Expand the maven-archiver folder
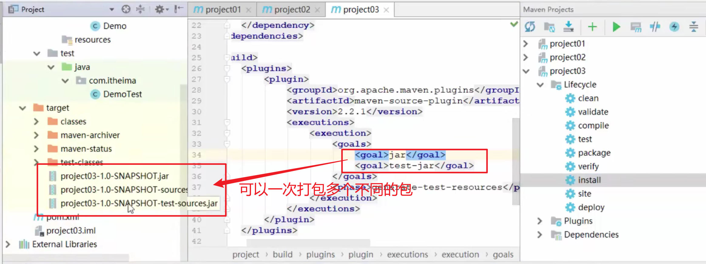 click(36, 135)
